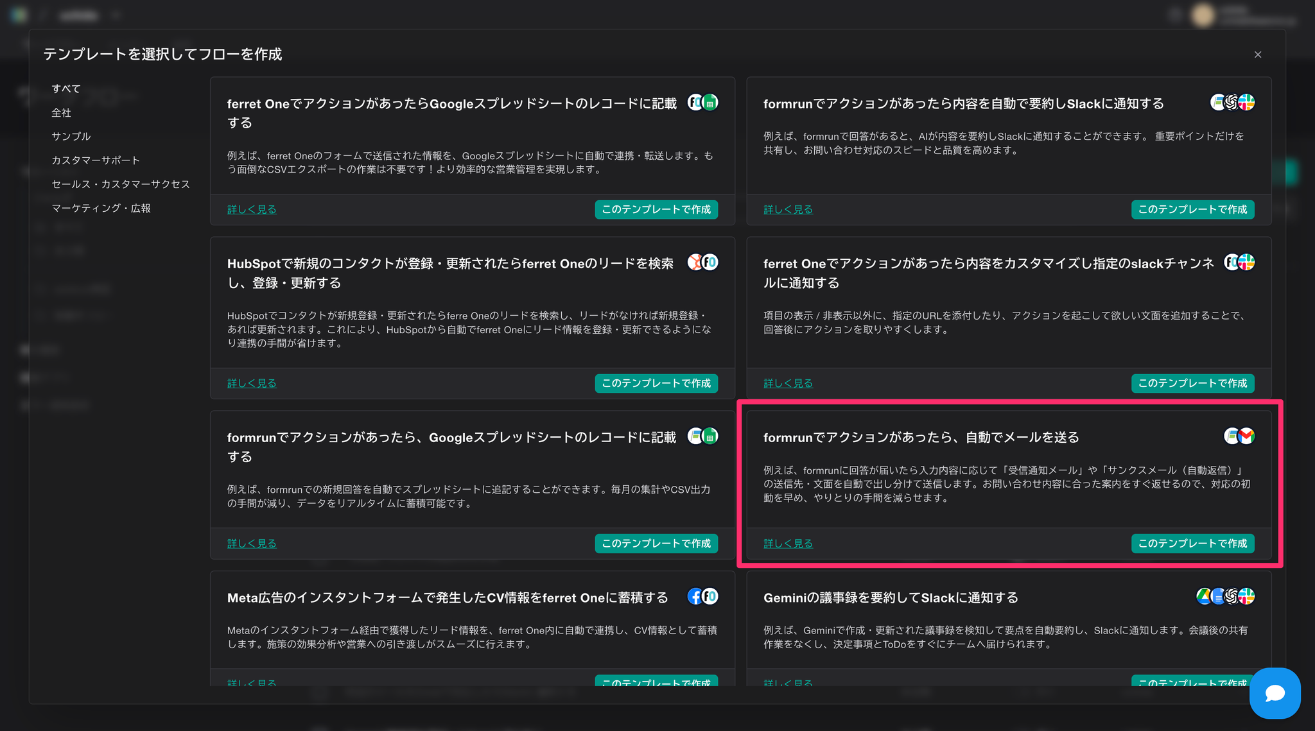Click the Gemini Slack summary card title
Image resolution: width=1315 pixels, height=731 pixels.
coord(891,598)
